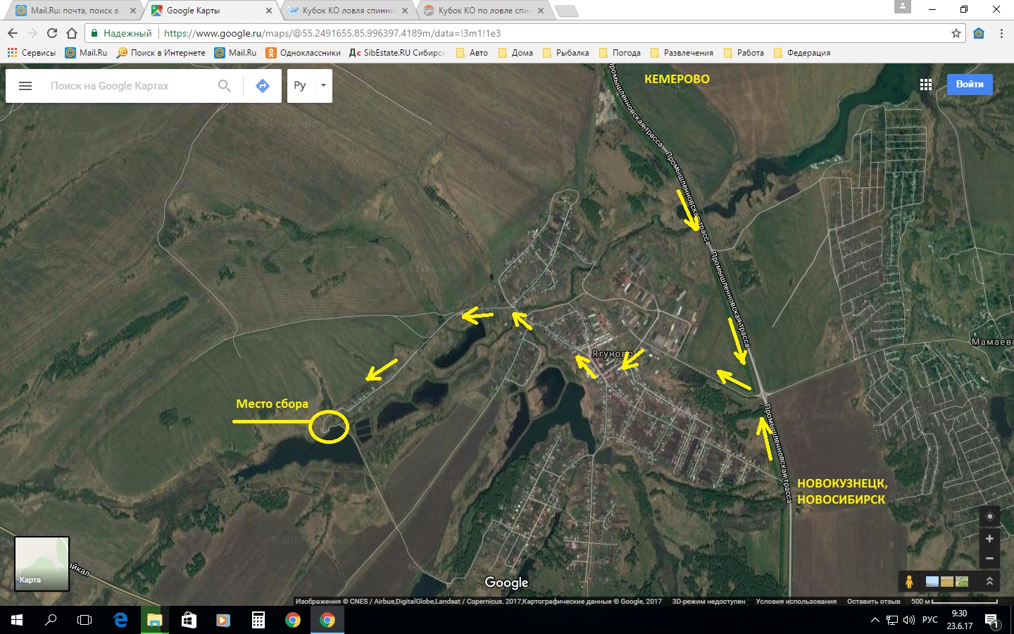Show my location on the map

989,516
